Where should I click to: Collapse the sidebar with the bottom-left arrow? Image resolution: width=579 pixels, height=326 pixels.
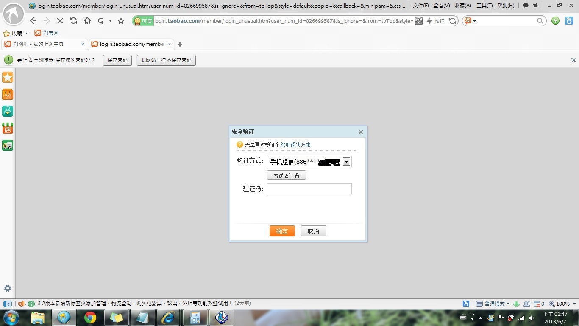point(8,304)
